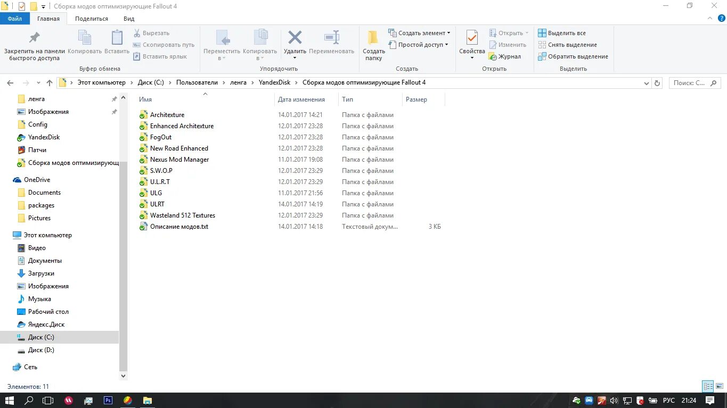
Task: Open taskbar search magnifier
Action: tap(29, 401)
